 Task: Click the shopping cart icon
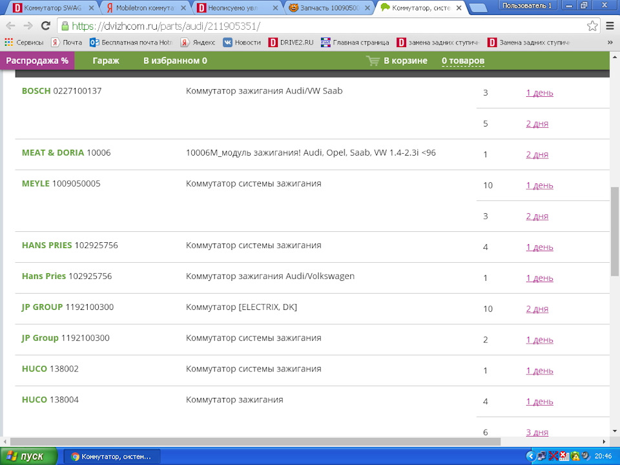pos(373,61)
